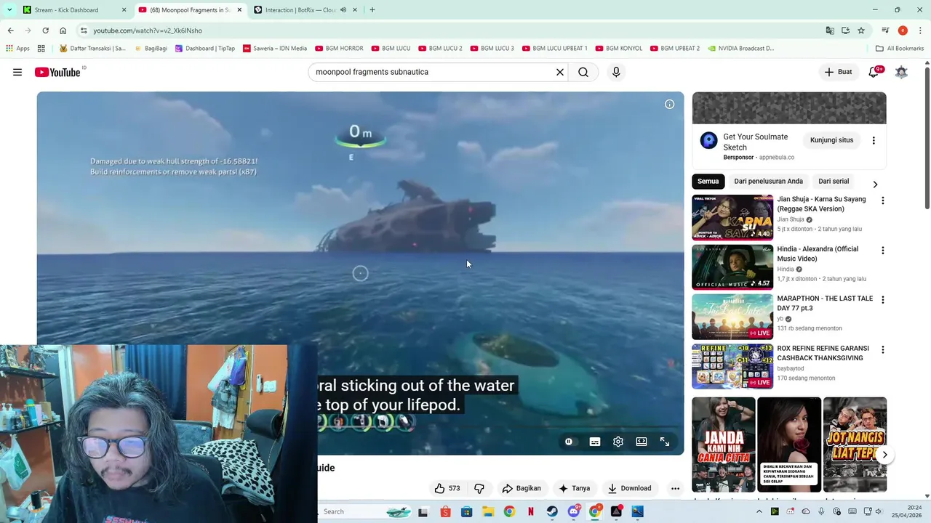Open Discord from the taskbar
Image resolution: width=931 pixels, height=523 pixels.
(x=574, y=511)
